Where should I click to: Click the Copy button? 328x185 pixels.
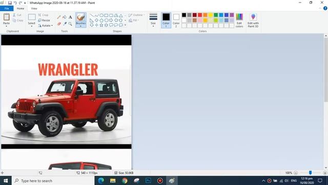[18, 21]
